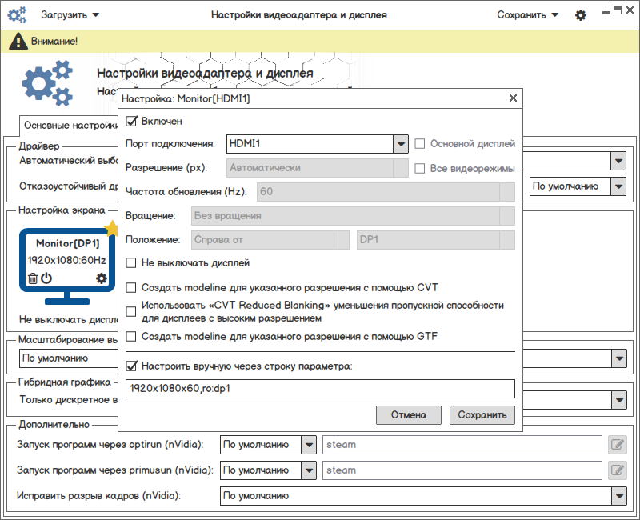The height and width of the screenshot is (520, 640).
Task: Click the gears app icon in title bar
Action: [x=17, y=14]
